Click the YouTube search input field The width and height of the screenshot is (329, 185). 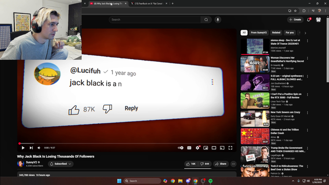click(x=155, y=20)
